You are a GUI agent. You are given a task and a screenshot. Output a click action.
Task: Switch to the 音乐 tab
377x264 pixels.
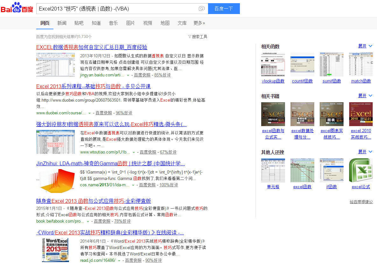[113, 23]
